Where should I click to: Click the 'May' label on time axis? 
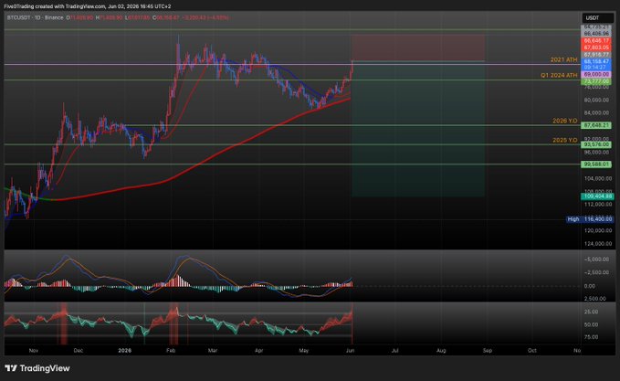click(304, 351)
